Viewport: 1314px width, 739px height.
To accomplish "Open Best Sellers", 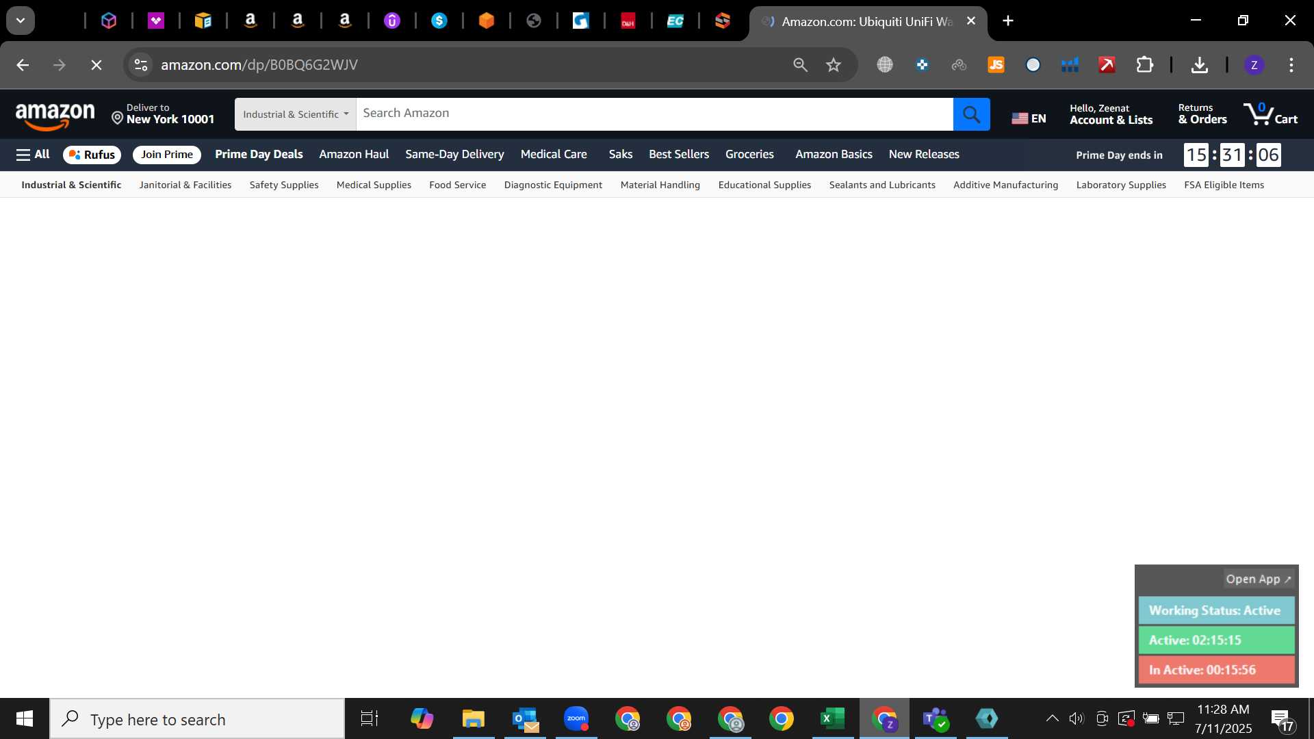I will [679, 155].
